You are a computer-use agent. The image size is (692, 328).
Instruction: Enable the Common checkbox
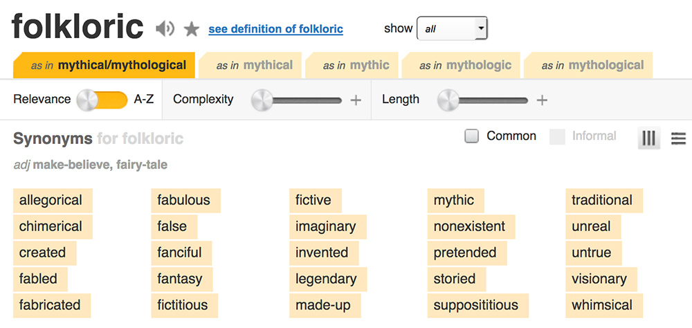tap(472, 136)
